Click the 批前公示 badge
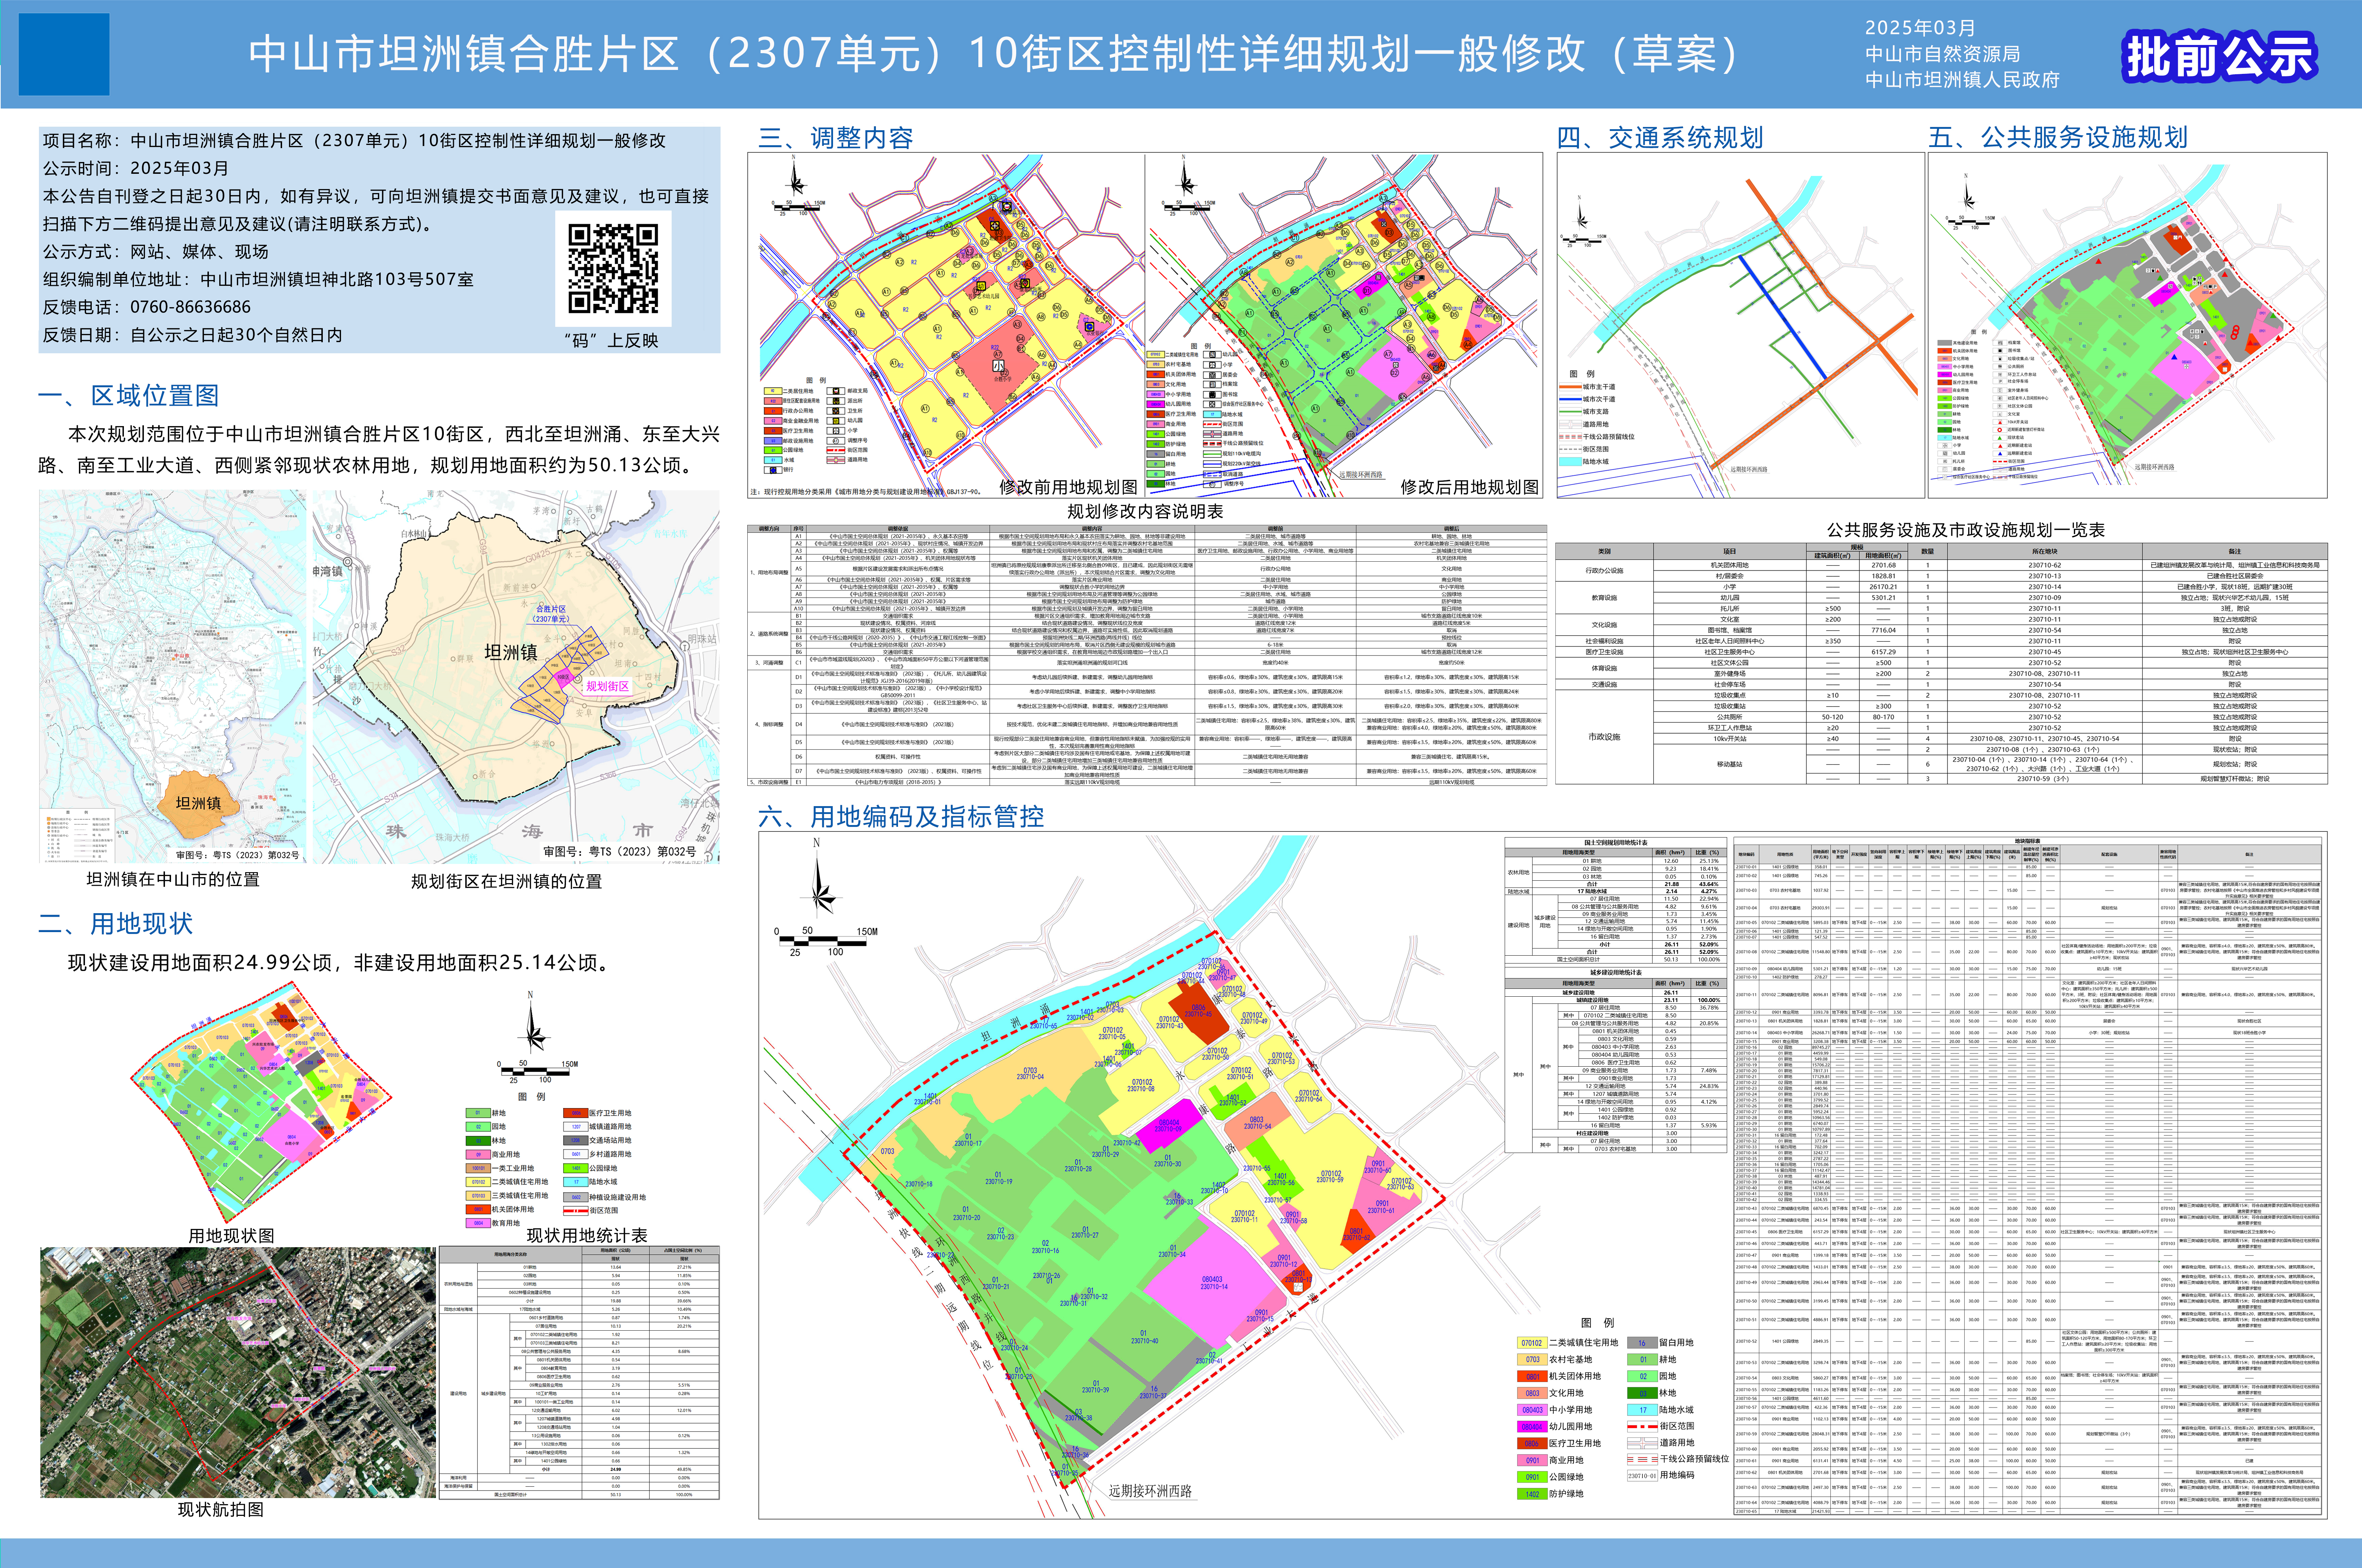Image resolution: width=2362 pixels, height=1568 pixels. 2220,56
